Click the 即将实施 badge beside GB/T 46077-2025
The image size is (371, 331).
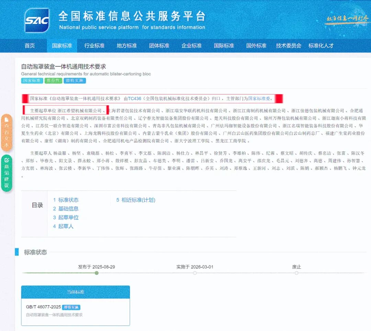point(71,307)
